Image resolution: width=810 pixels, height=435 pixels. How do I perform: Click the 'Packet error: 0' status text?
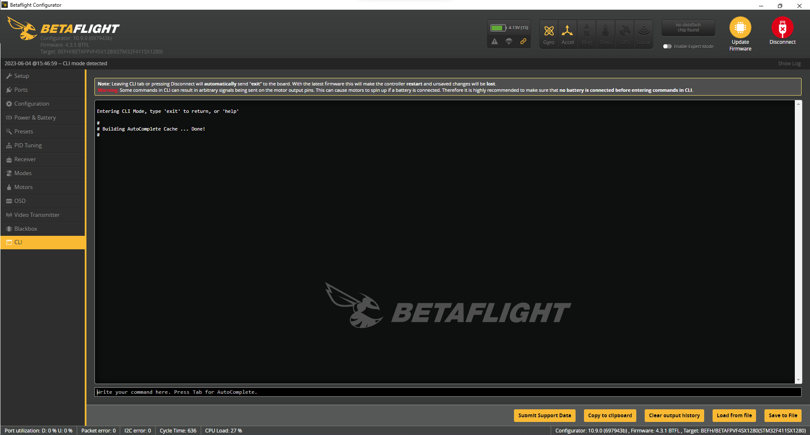coord(98,431)
